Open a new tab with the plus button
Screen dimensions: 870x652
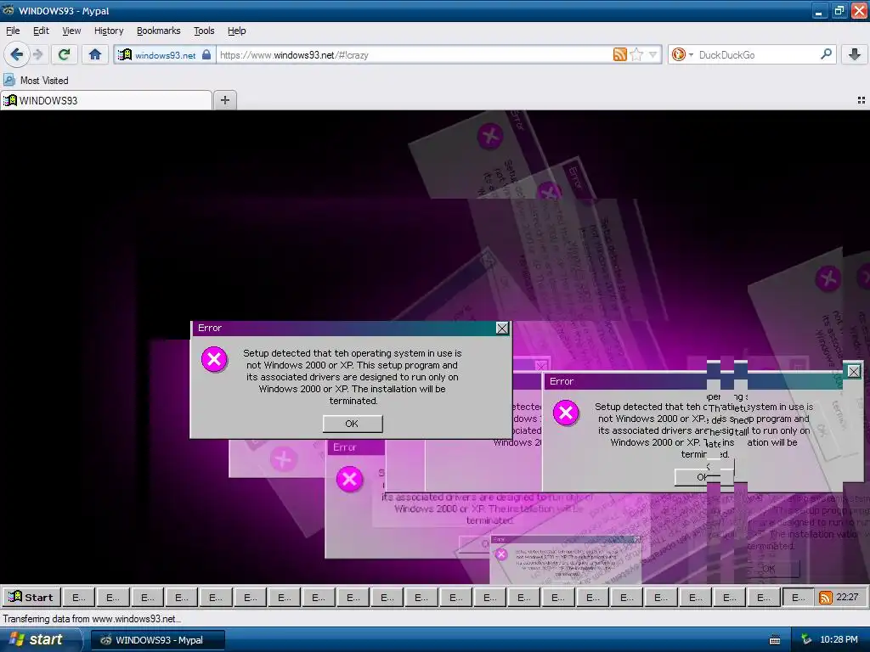(x=224, y=100)
